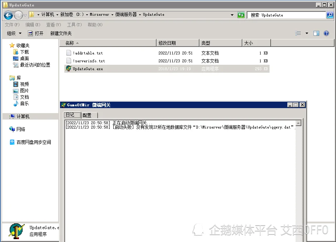The height and width of the screenshot is (242, 336).
Task: Click the search UpdateGate input field
Action: (286, 15)
